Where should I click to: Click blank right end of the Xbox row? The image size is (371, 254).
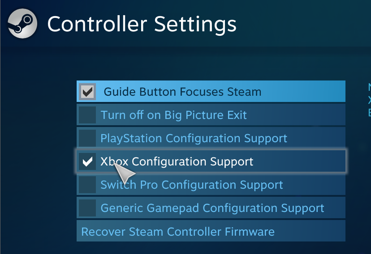[x=305, y=161]
